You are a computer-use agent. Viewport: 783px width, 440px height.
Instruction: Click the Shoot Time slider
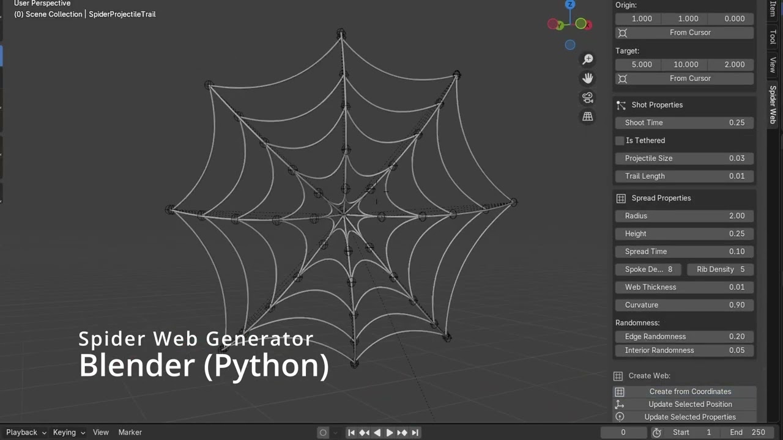(x=685, y=123)
